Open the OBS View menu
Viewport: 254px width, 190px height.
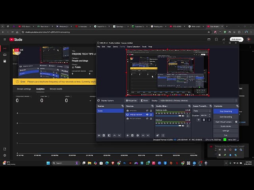coord(109,47)
